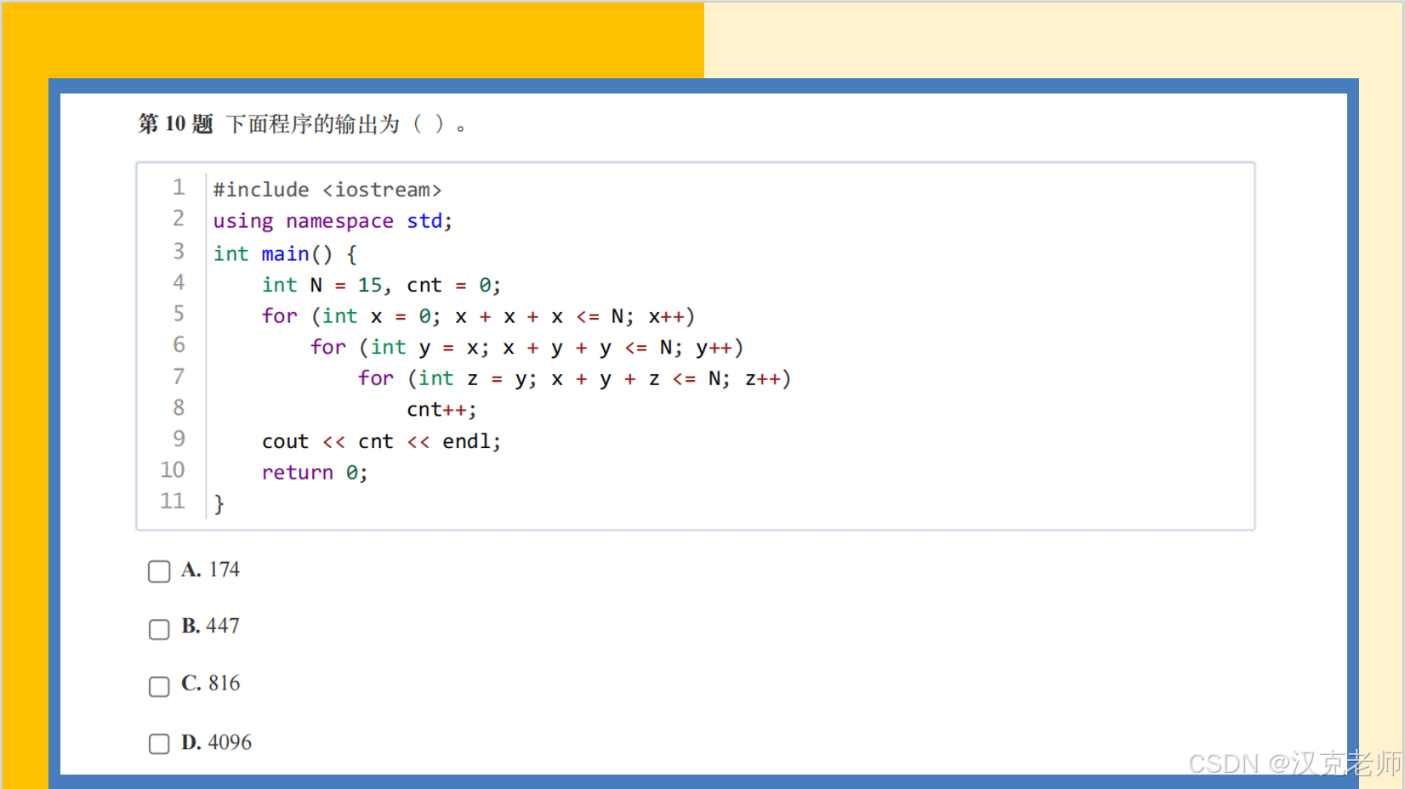Click the answer text "4096"
1405x789 pixels.
(230, 742)
